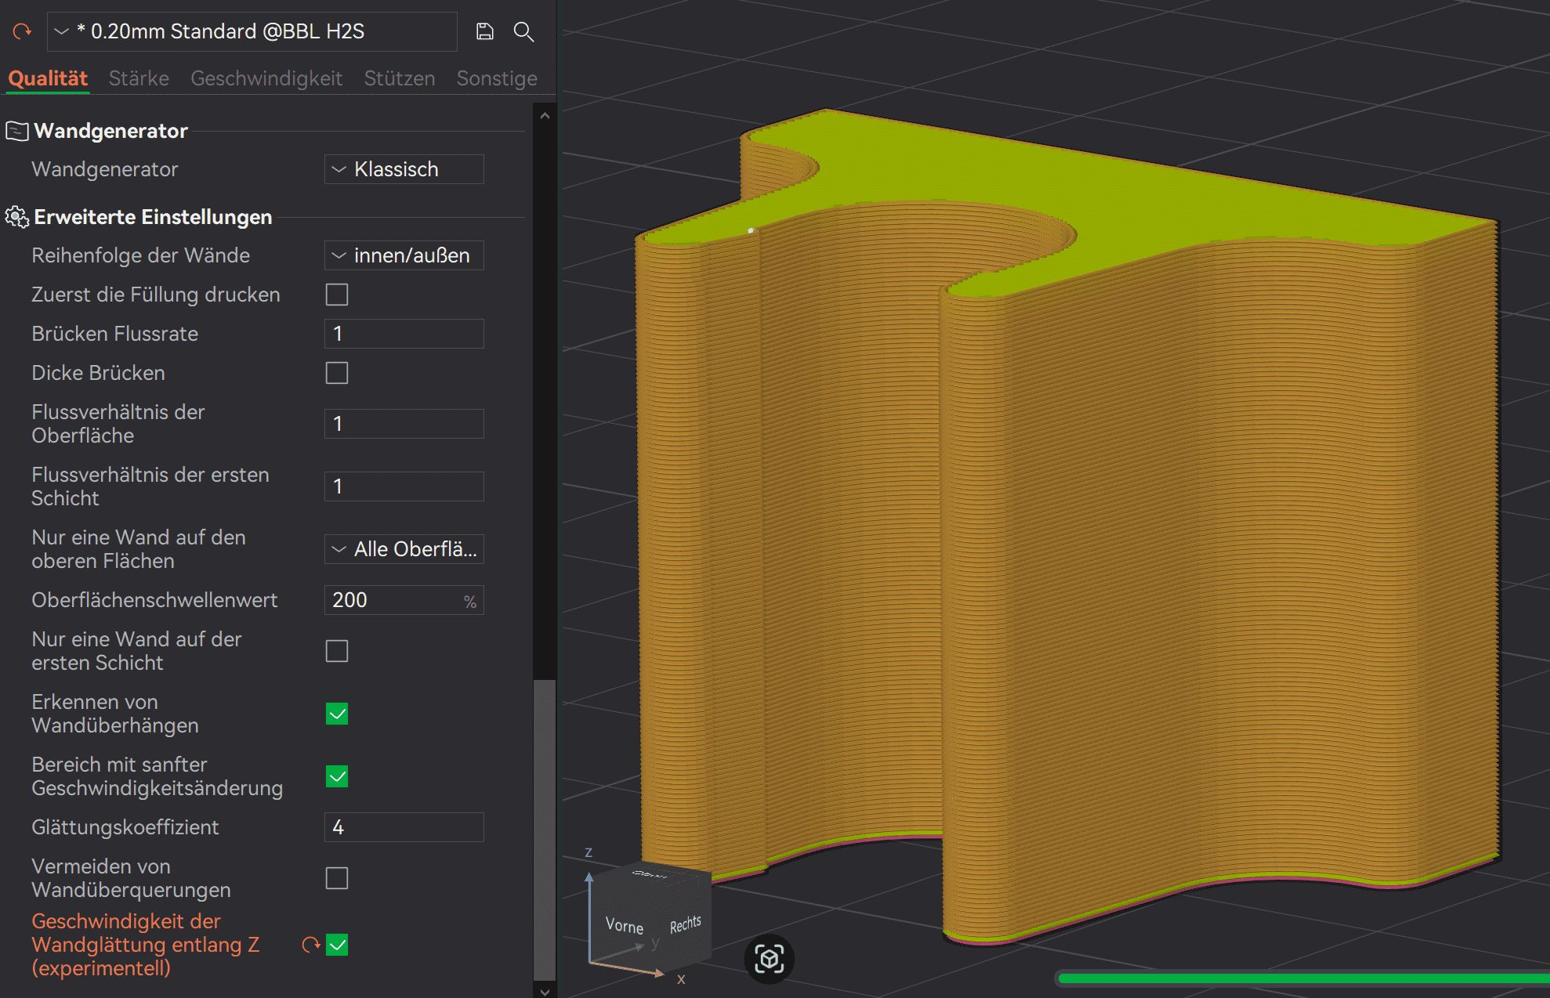Click the green slicing progress bar

click(1301, 978)
